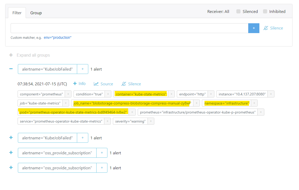This screenshot has width=299, height=190.
Task: Open Info for the KubeJobFailed alert
Action: pos(79,84)
